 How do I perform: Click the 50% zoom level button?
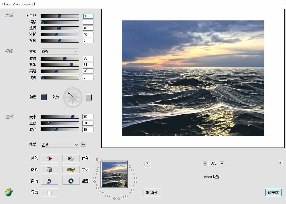(x=213, y=163)
